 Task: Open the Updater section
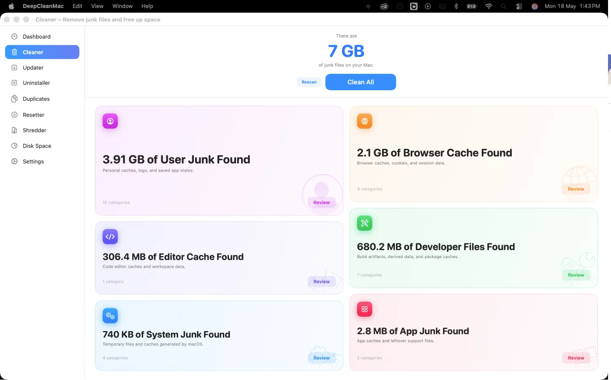pos(42,67)
